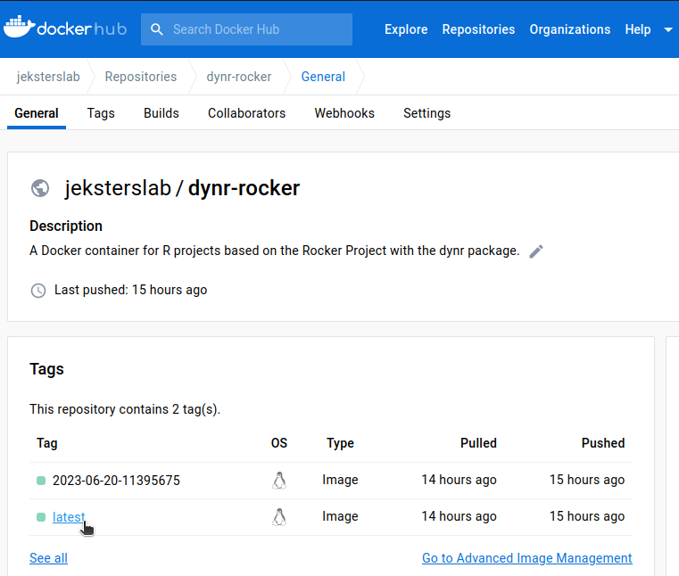
Task: Open Explore in the top navigation
Action: [x=406, y=29]
